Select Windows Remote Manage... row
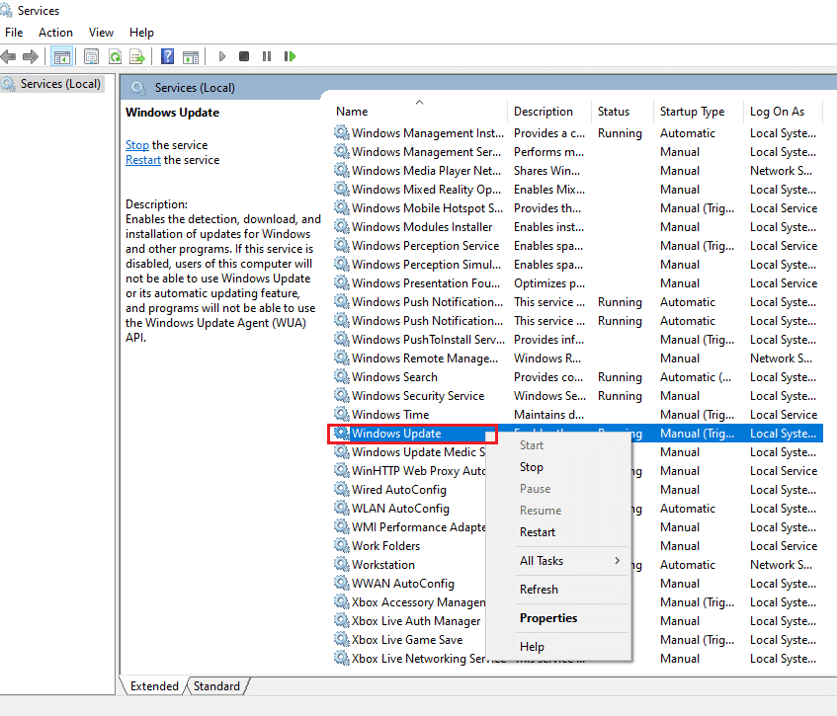 tap(575, 358)
